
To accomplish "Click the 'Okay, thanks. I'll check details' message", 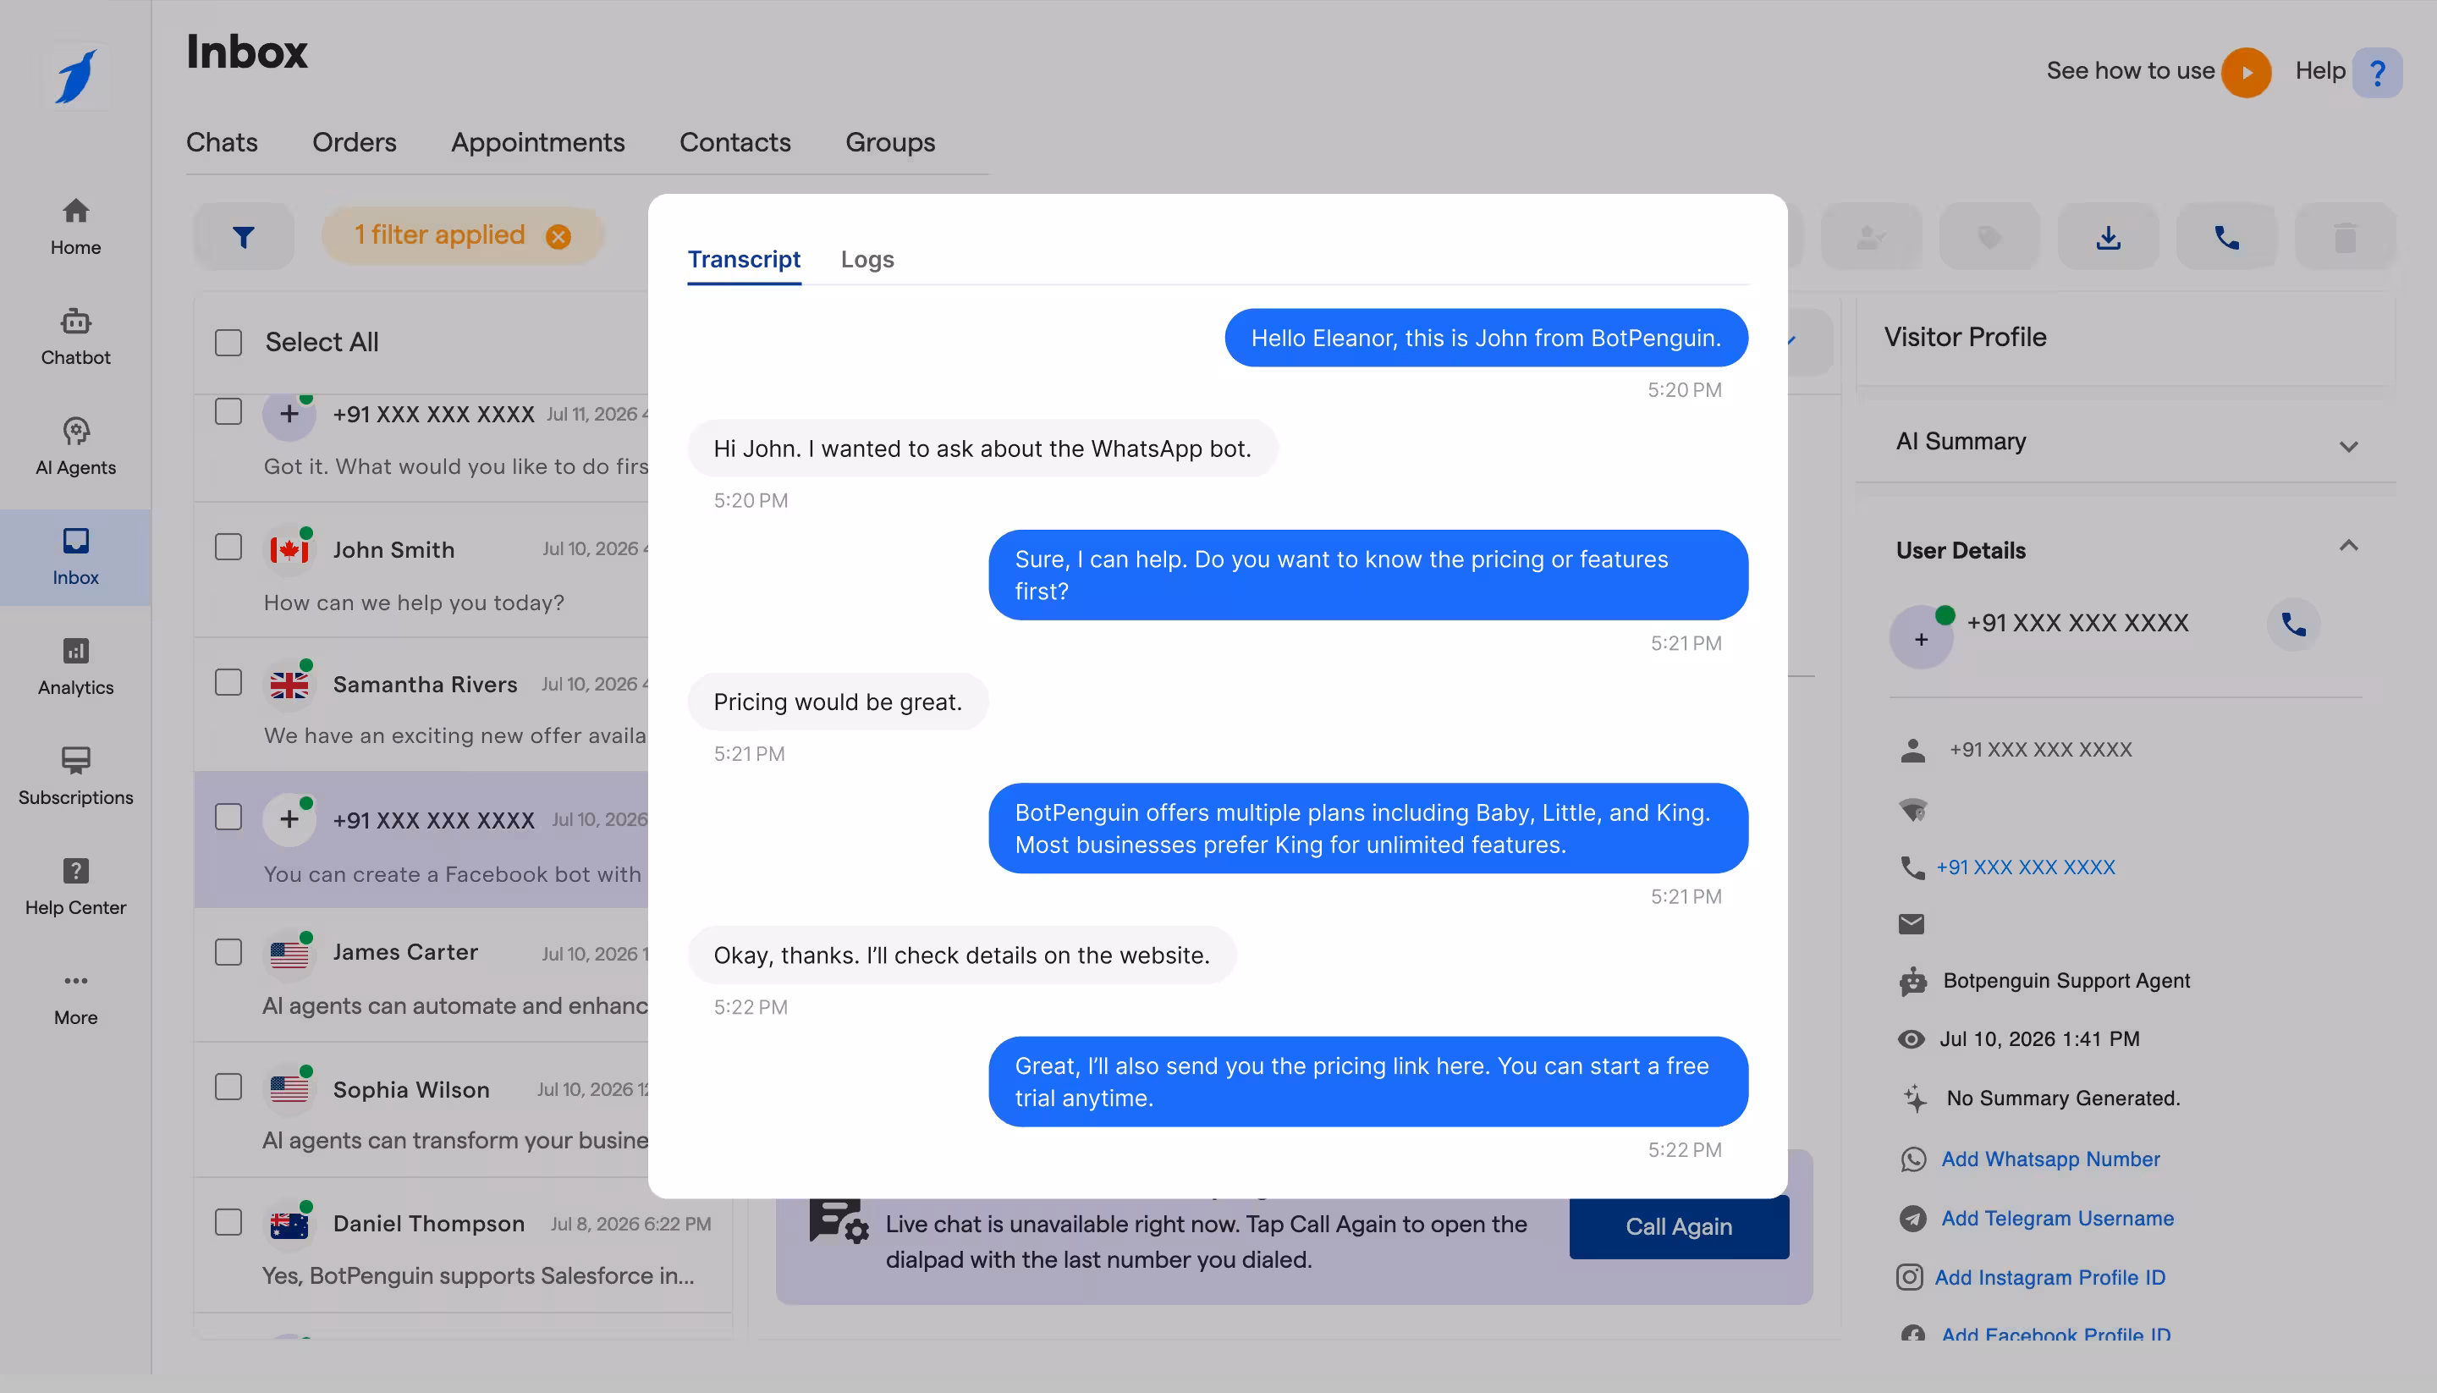I will 961,955.
